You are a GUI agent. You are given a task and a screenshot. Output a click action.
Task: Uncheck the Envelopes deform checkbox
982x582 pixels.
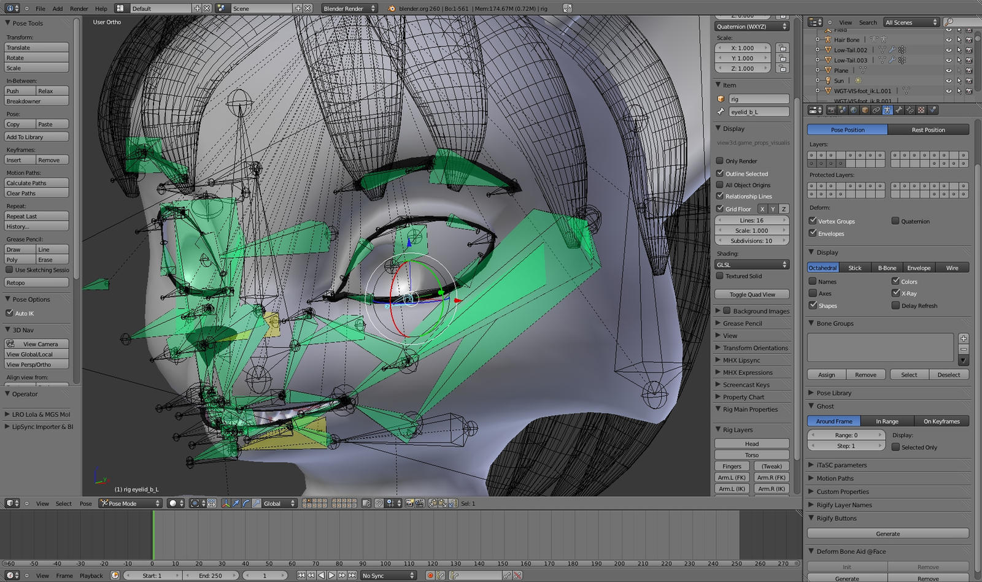813,233
